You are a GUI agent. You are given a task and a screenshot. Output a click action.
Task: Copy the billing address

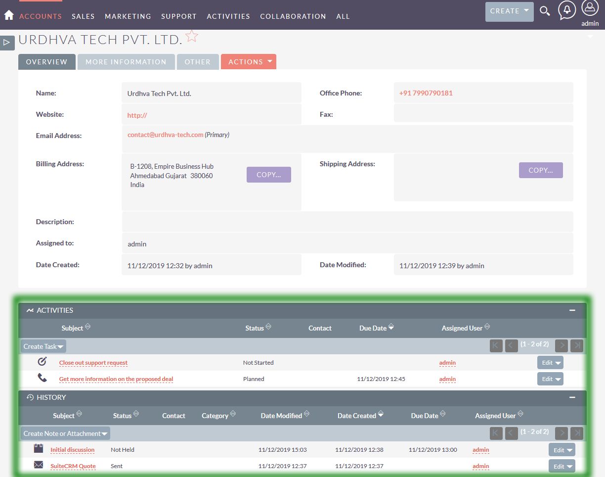[x=269, y=175]
